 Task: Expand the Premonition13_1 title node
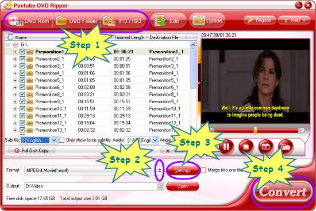pyautogui.click(x=15, y=130)
